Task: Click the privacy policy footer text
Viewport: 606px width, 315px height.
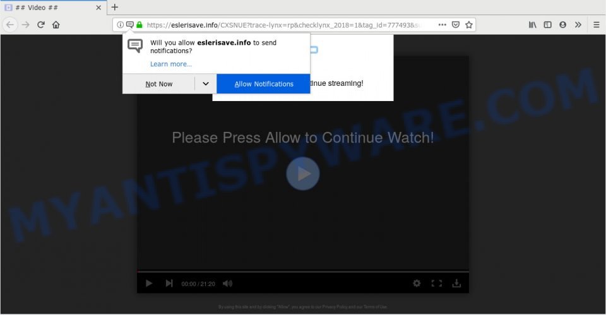Action: (303, 307)
